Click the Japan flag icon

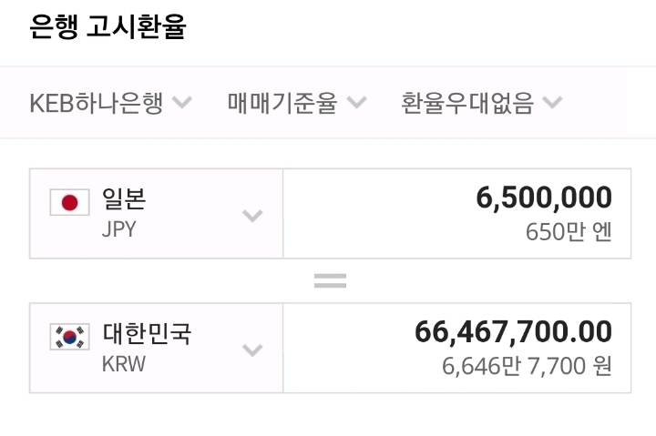tap(69, 202)
